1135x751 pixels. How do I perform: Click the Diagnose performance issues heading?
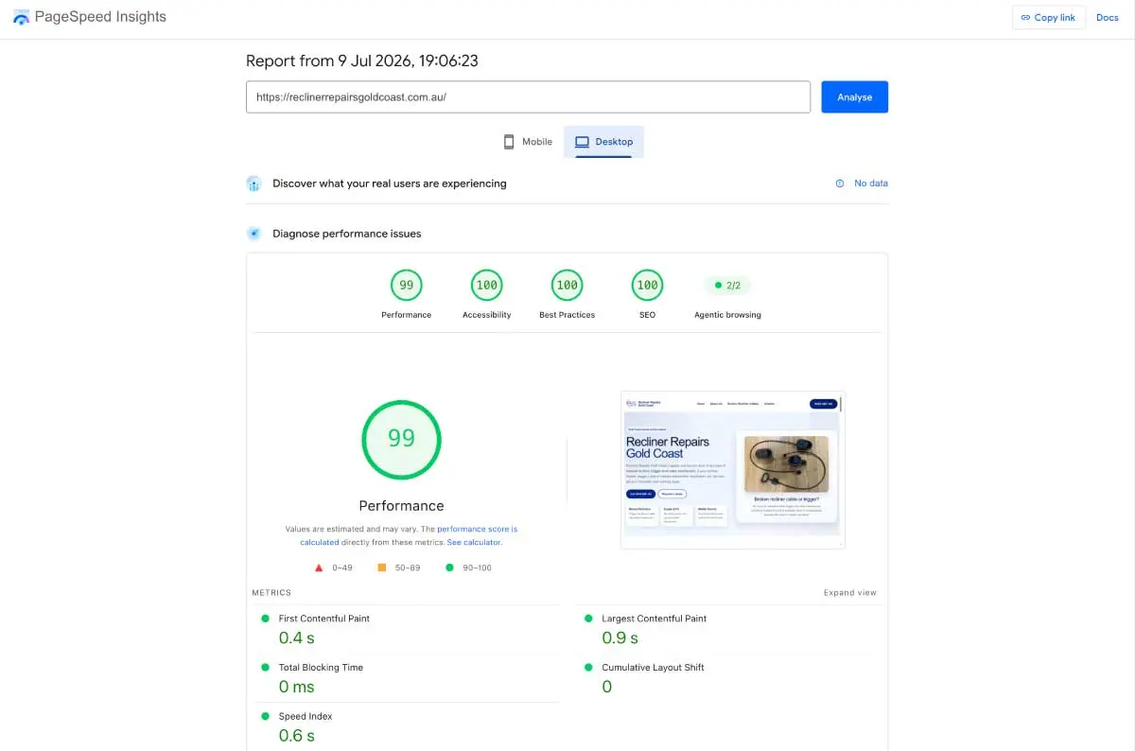[346, 234]
